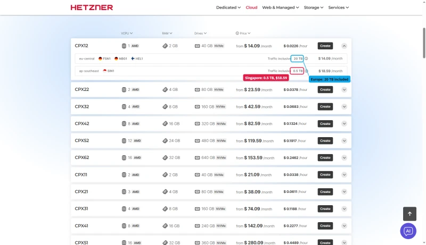
Task: Create a CPX31 server
Action: (325, 209)
